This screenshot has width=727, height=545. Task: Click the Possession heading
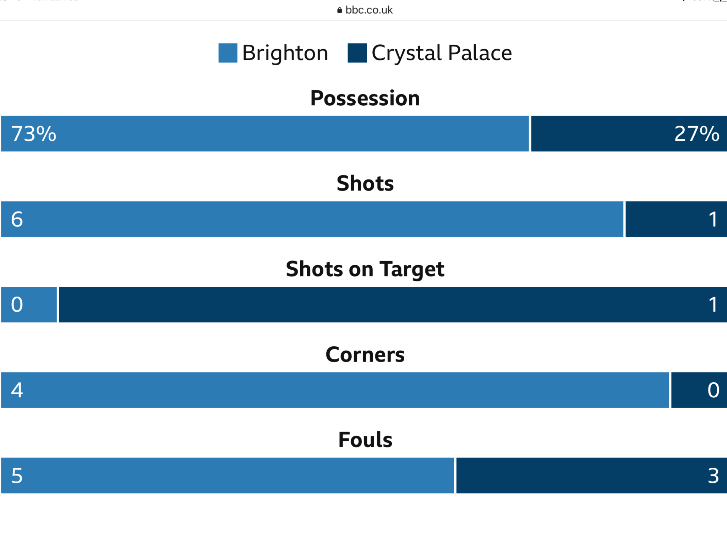(x=365, y=98)
